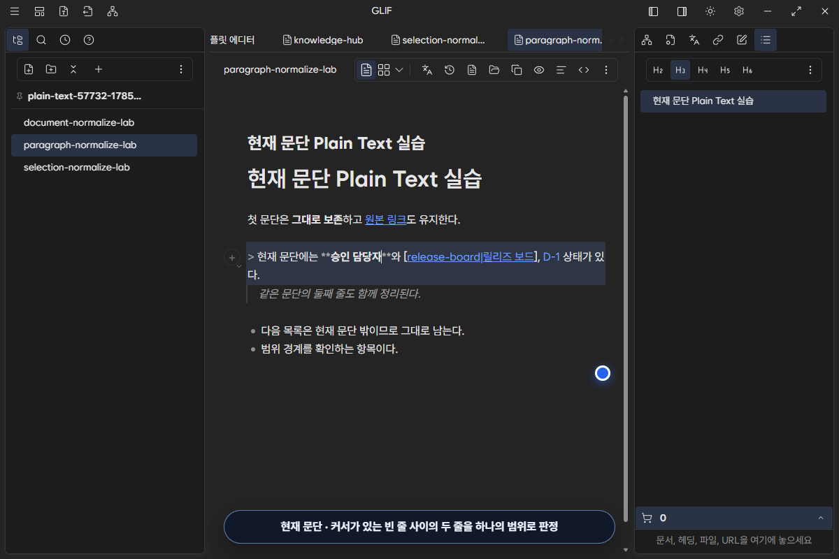Select grid block view mode in editor toolbar
Screen dimensions: 839x559
pos(384,70)
